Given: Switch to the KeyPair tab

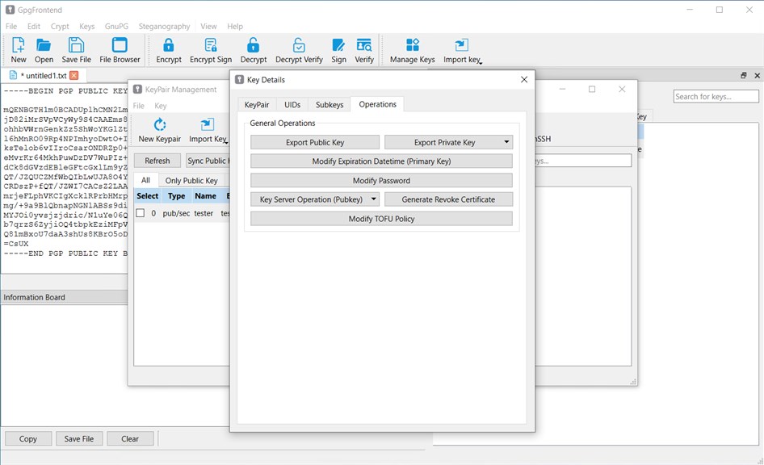Looking at the screenshot, I should pos(257,105).
